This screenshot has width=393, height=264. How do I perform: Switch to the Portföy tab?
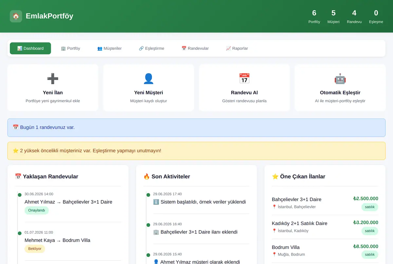click(x=70, y=48)
